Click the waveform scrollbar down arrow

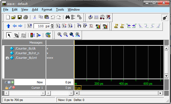(166, 76)
